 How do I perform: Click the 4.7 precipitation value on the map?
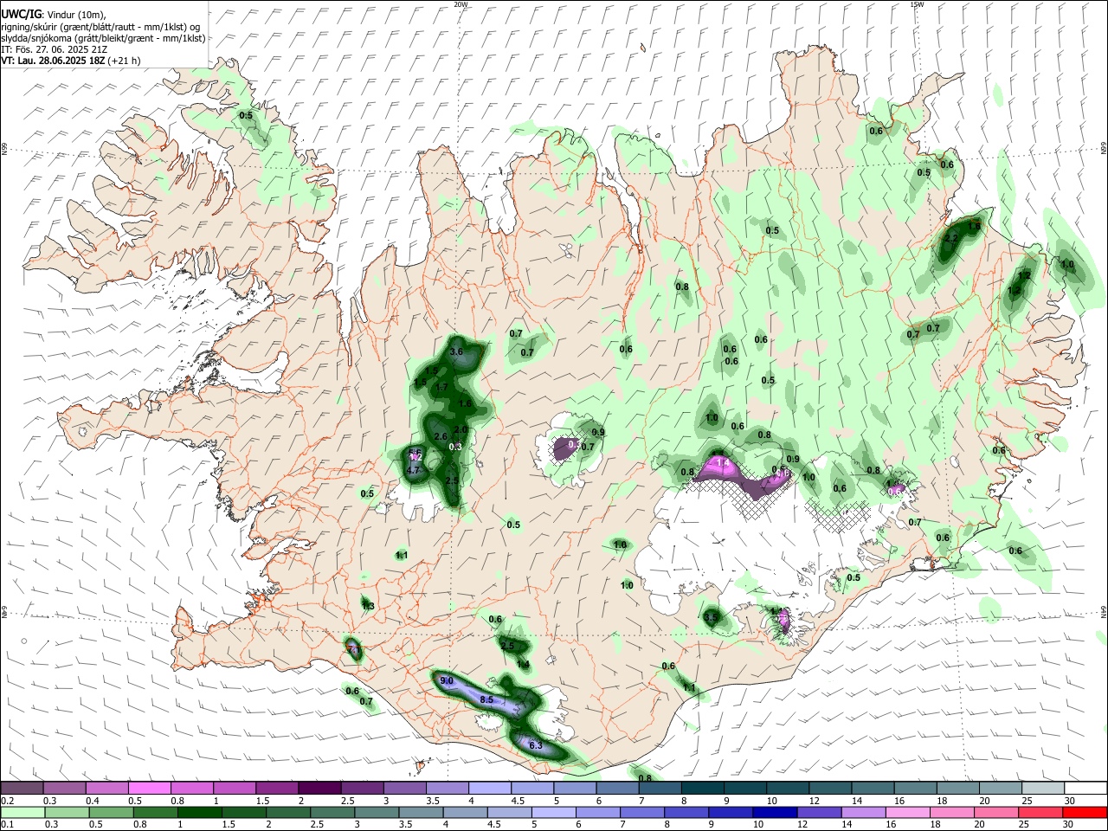[x=413, y=470]
